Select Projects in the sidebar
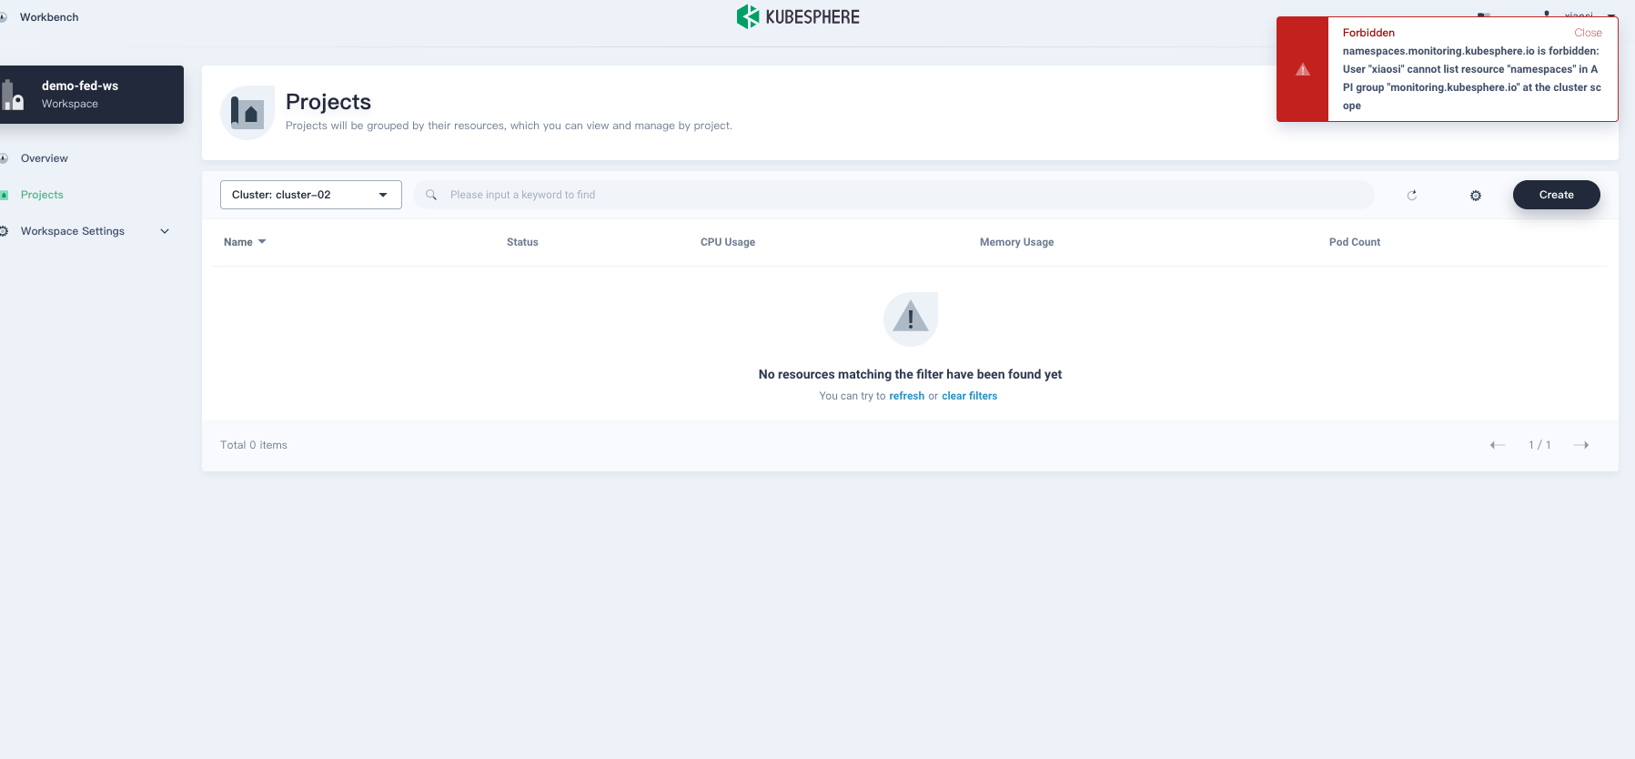Screen dimensions: 1635x759 (42, 195)
